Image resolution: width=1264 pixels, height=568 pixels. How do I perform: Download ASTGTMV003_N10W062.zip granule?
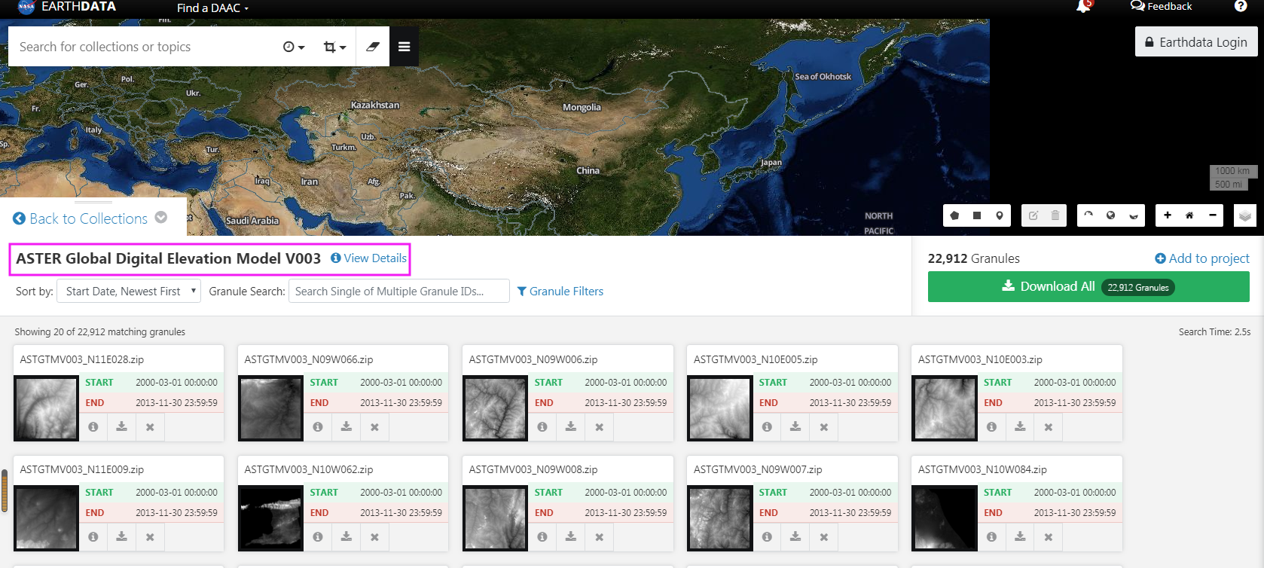coord(347,537)
